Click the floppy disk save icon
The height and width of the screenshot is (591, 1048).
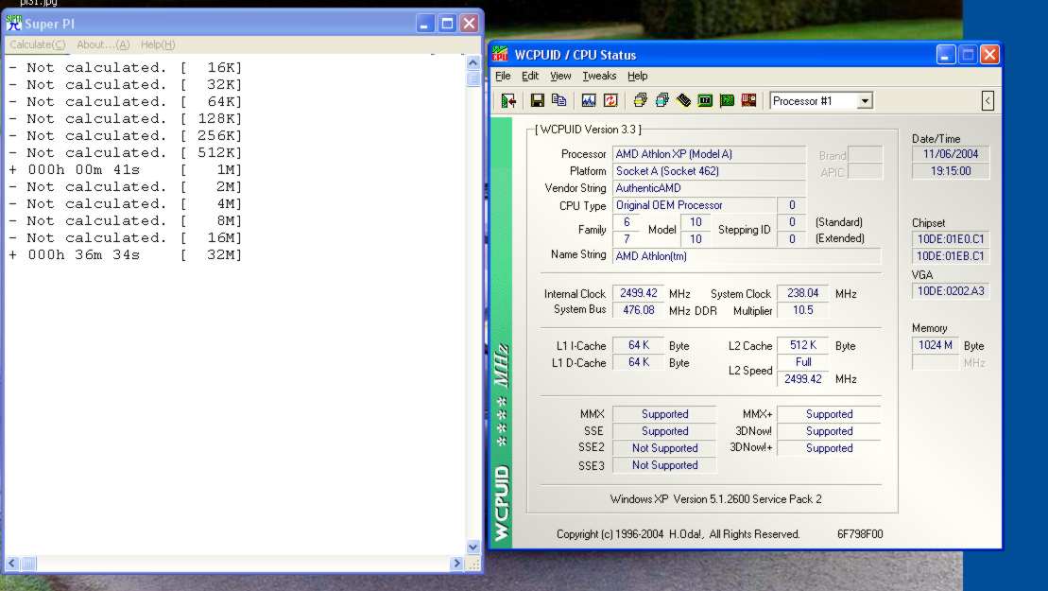(537, 101)
